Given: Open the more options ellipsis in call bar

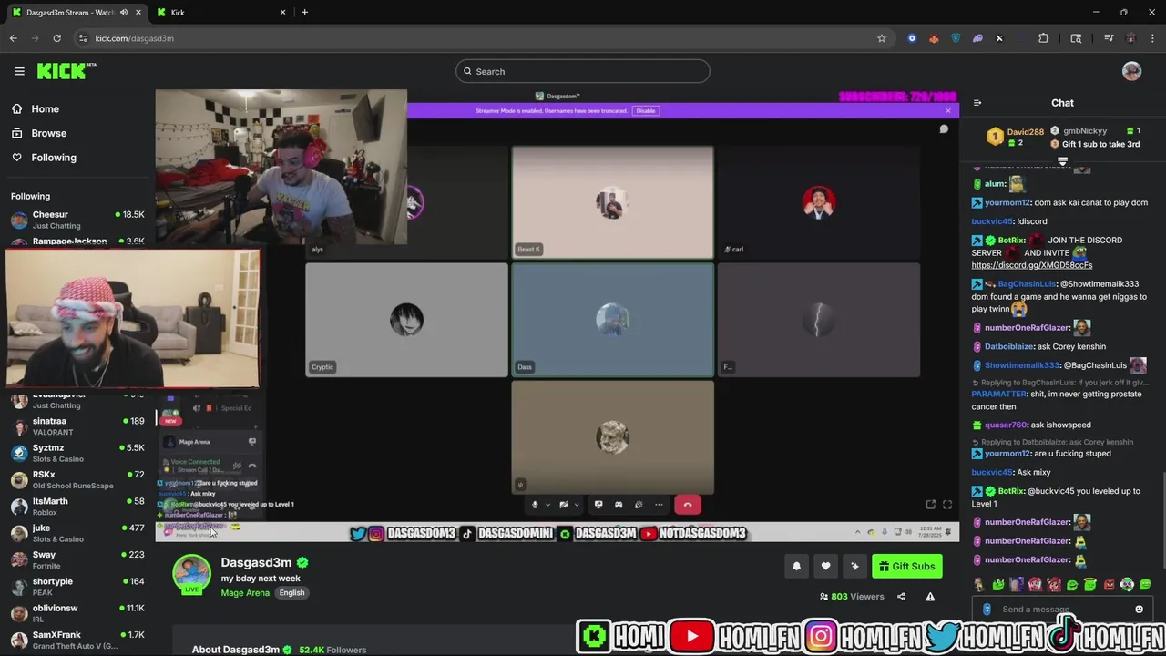Looking at the screenshot, I should click(x=659, y=505).
